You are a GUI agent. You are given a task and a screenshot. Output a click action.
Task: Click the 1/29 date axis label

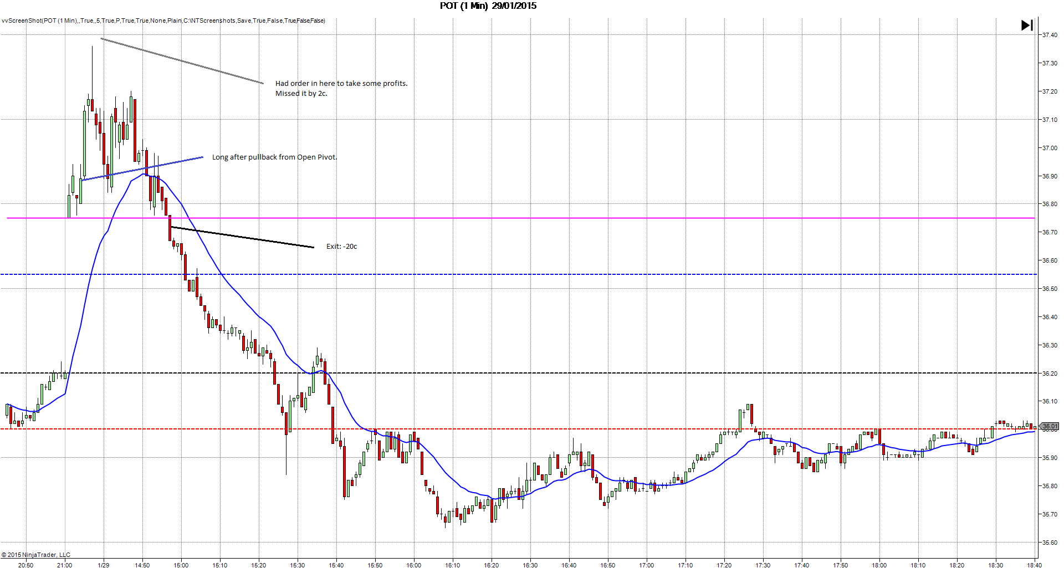(x=104, y=566)
